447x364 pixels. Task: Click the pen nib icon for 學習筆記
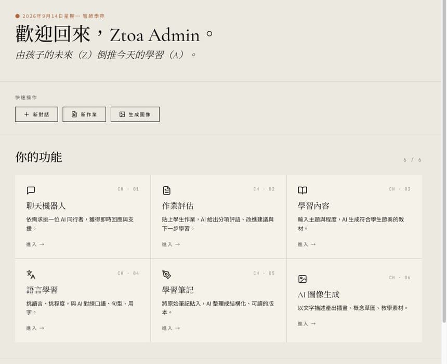[166, 275]
